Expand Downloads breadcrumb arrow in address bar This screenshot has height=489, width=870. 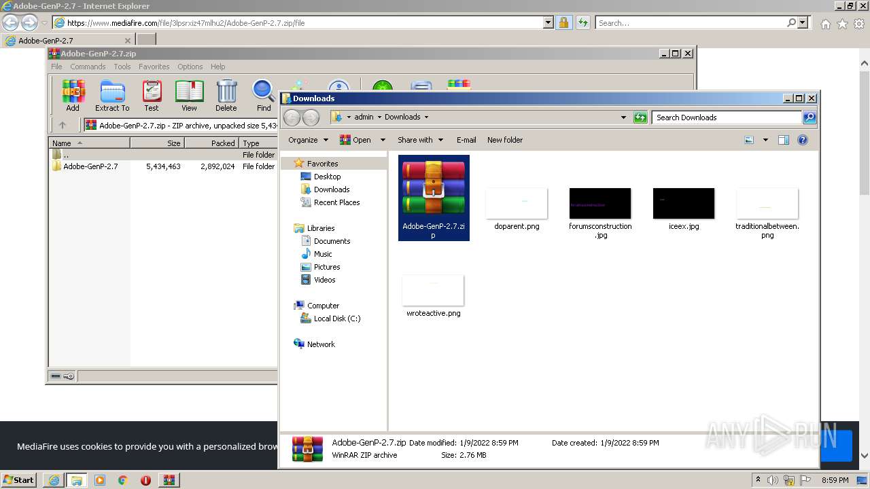coord(426,117)
